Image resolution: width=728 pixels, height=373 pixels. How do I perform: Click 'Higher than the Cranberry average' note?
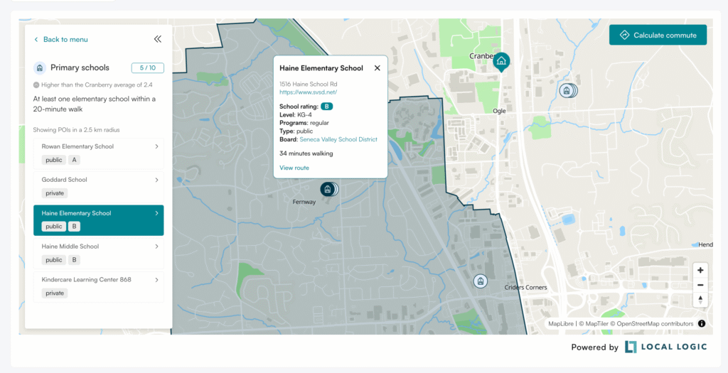(x=97, y=85)
